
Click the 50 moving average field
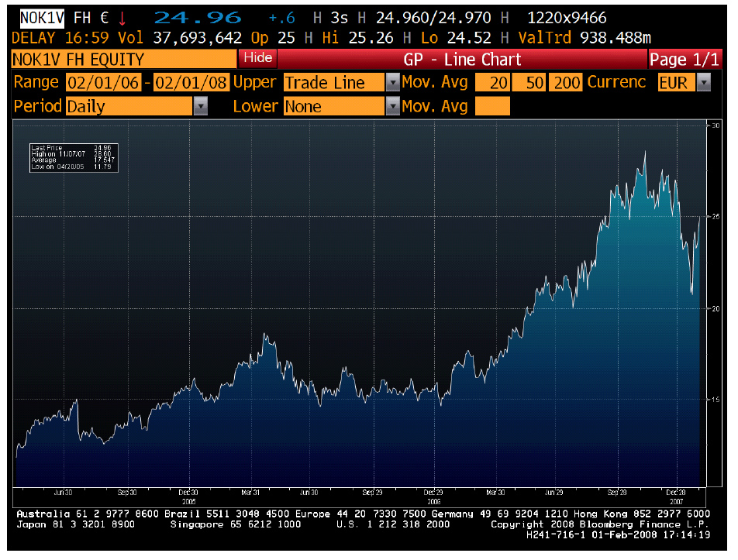click(529, 83)
